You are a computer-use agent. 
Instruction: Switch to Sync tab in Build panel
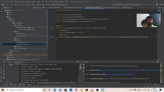(x=9, y=62)
